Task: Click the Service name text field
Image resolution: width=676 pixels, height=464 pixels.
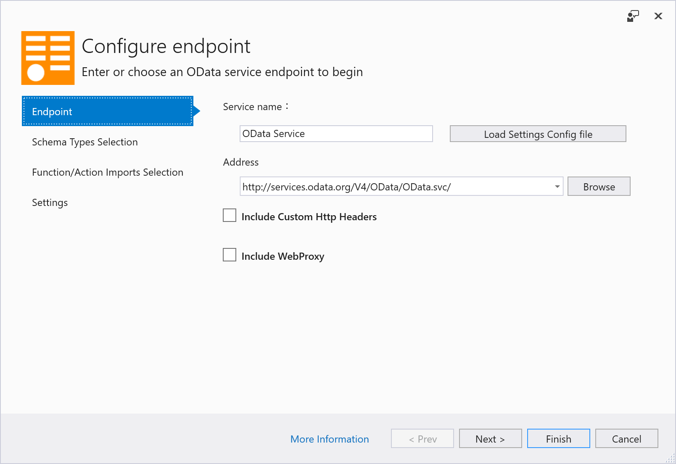Action: tap(336, 134)
